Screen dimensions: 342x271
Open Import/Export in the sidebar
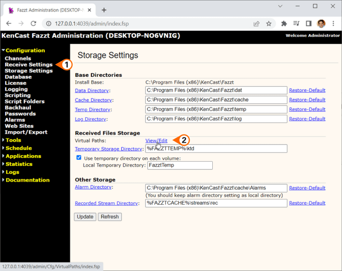point(26,132)
